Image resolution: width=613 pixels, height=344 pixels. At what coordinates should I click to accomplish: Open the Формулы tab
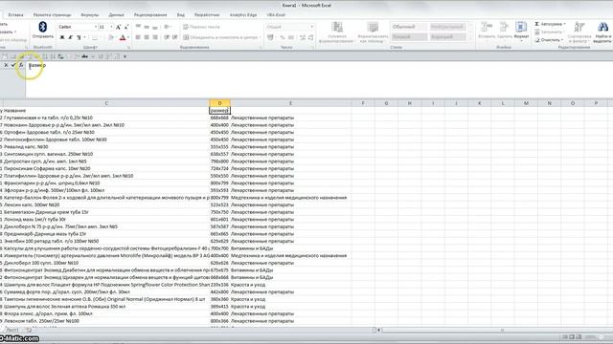[x=89, y=15]
